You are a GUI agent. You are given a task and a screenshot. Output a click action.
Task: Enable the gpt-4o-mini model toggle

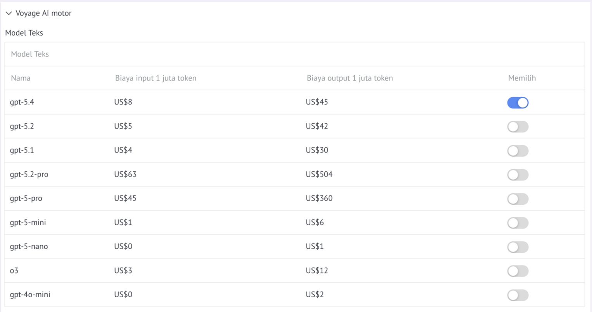518,295
